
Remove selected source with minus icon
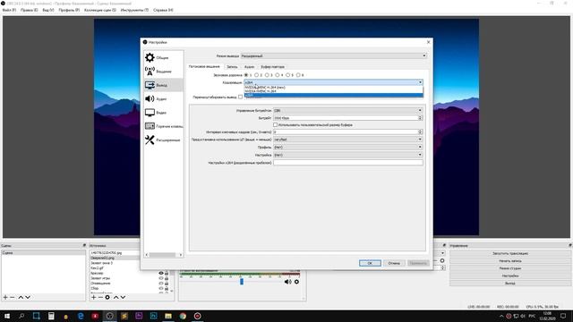click(100, 297)
